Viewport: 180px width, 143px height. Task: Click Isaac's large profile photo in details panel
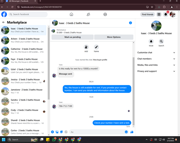156,26
